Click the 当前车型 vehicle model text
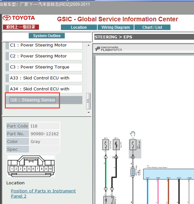This screenshot has height=204, width=194. pos(45,5)
